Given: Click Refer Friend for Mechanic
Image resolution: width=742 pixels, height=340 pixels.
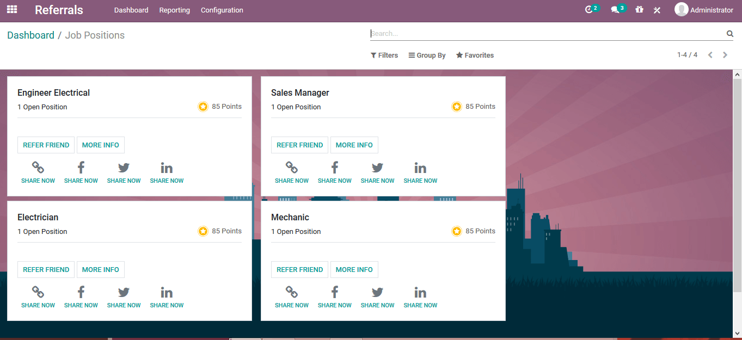Looking at the screenshot, I should point(300,270).
